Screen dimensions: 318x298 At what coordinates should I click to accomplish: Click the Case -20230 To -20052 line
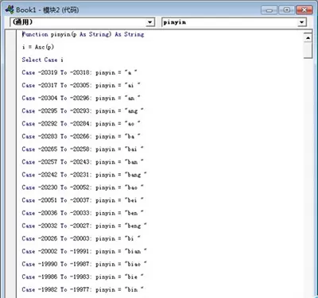tap(83, 188)
